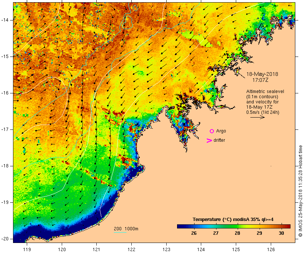This screenshot has width=305, height=253.
Task: Click the '18-May-2018' date label
Action: pos(262,74)
